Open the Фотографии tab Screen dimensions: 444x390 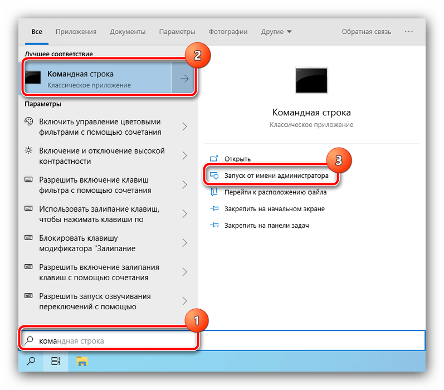coord(228,32)
